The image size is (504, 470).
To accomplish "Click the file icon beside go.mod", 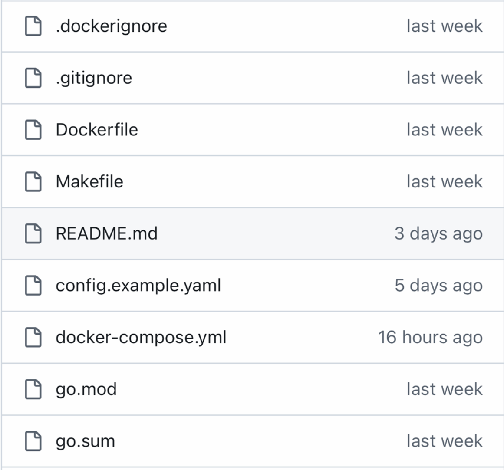I will (x=33, y=389).
